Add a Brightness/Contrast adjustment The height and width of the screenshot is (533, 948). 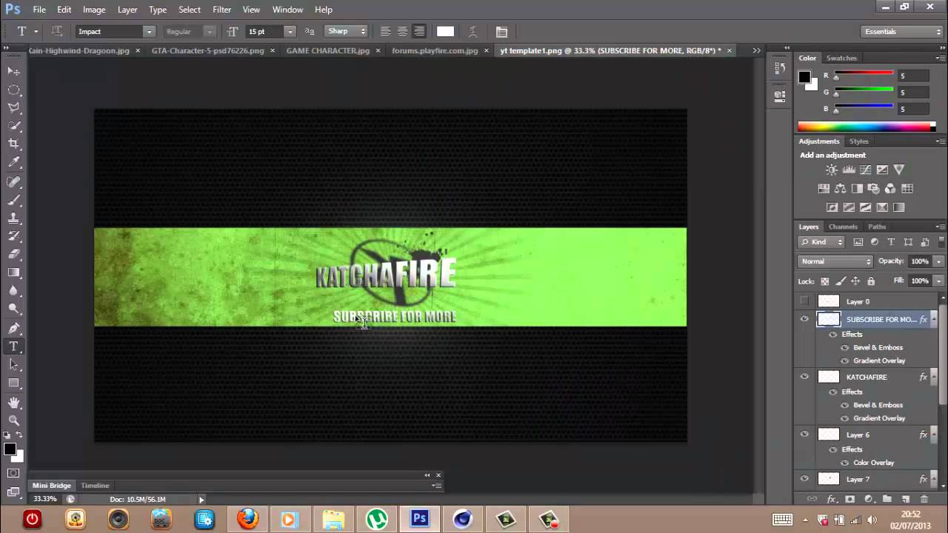tap(832, 170)
